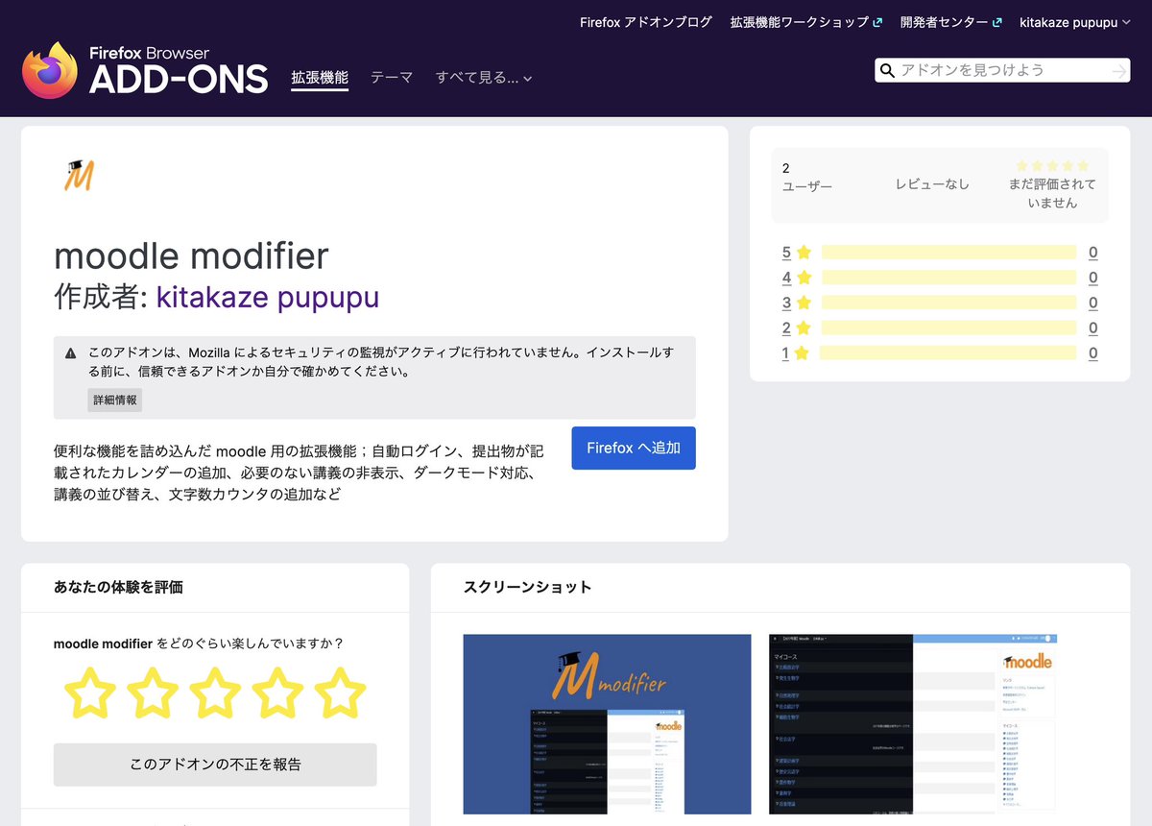
Task: Focus the アドオンを見つけよう search field
Action: (x=1001, y=70)
